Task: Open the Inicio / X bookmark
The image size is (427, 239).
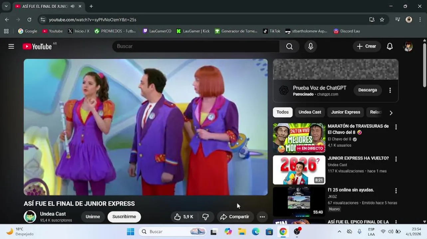Action: [78, 31]
